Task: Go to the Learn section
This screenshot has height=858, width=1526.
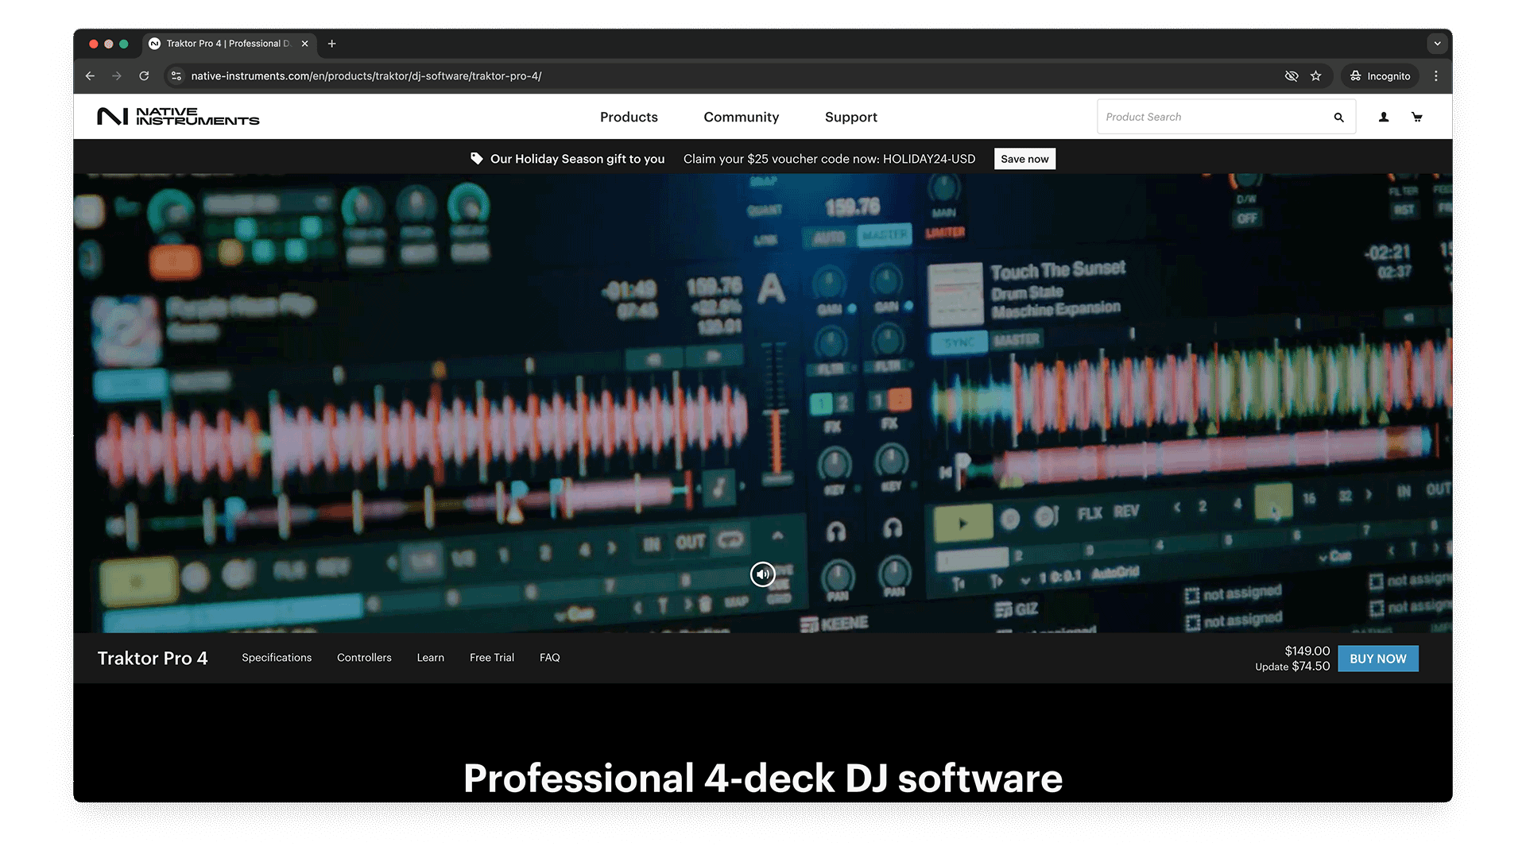Action: pos(431,658)
